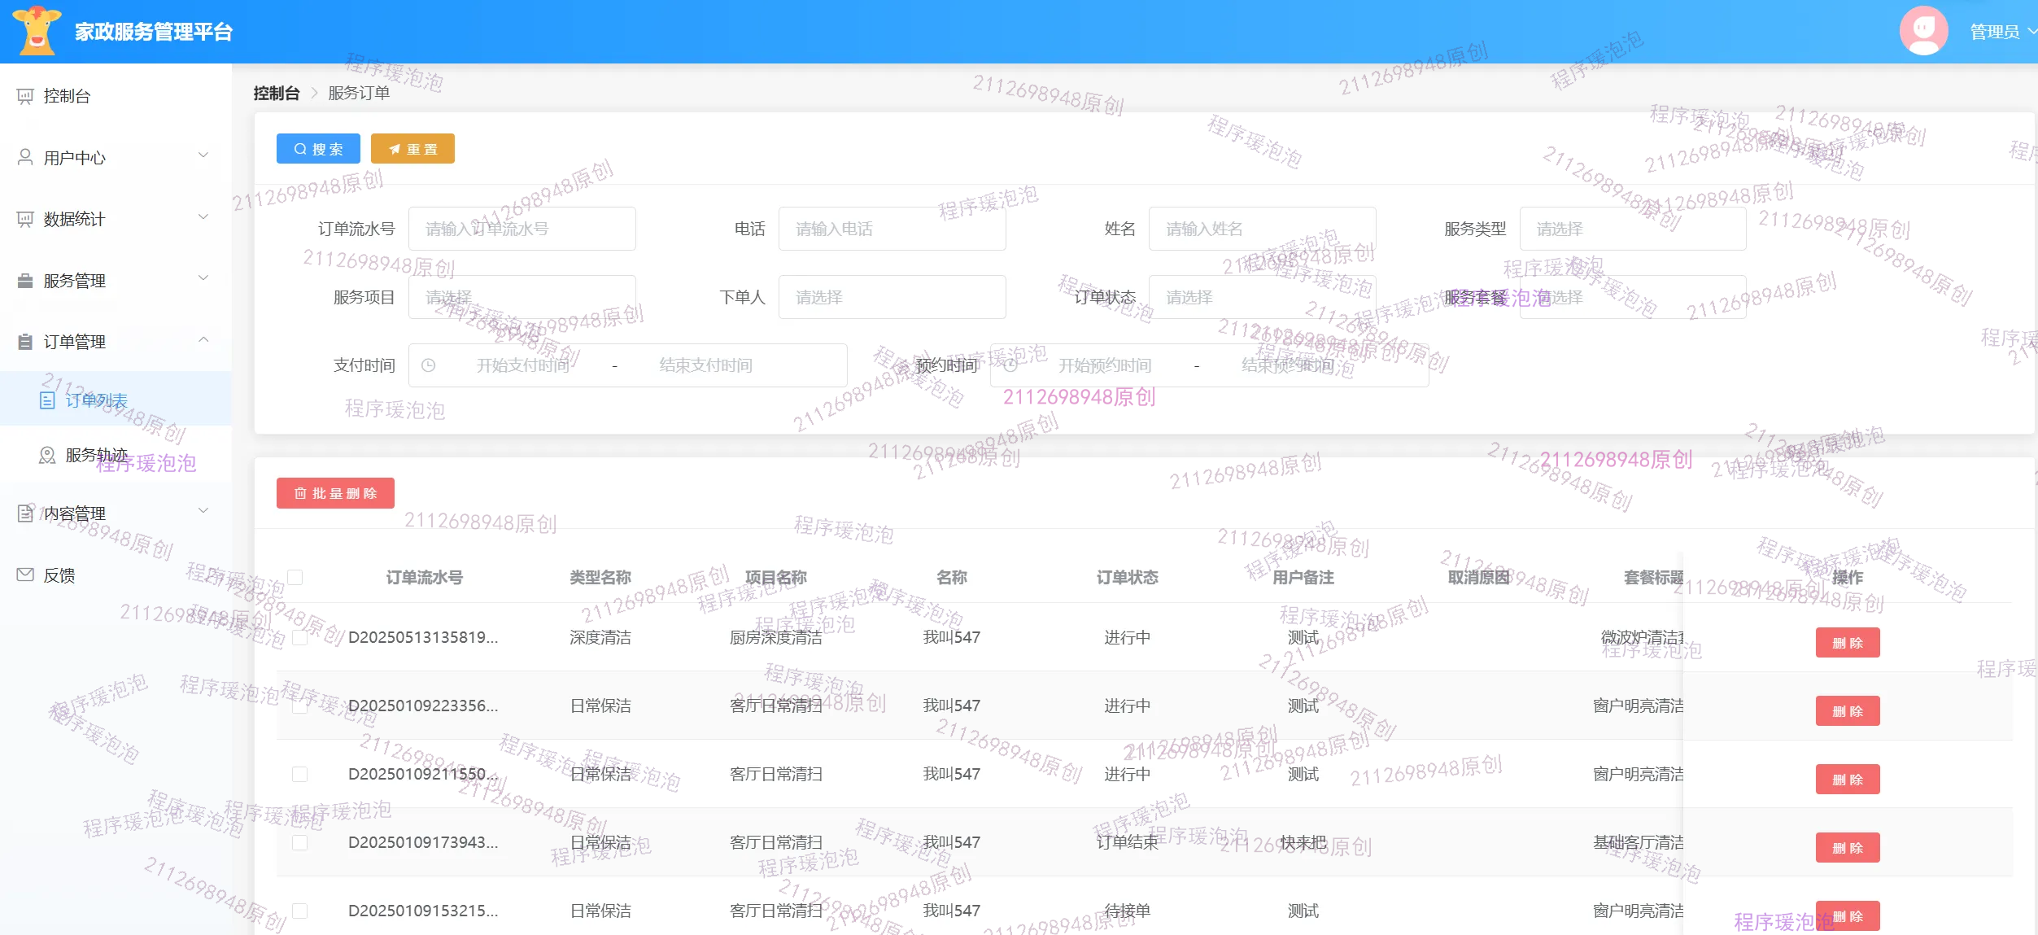This screenshot has width=2038, height=935.
Task: Click the clock icon in 支付时间 field
Action: click(x=429, y=365)
